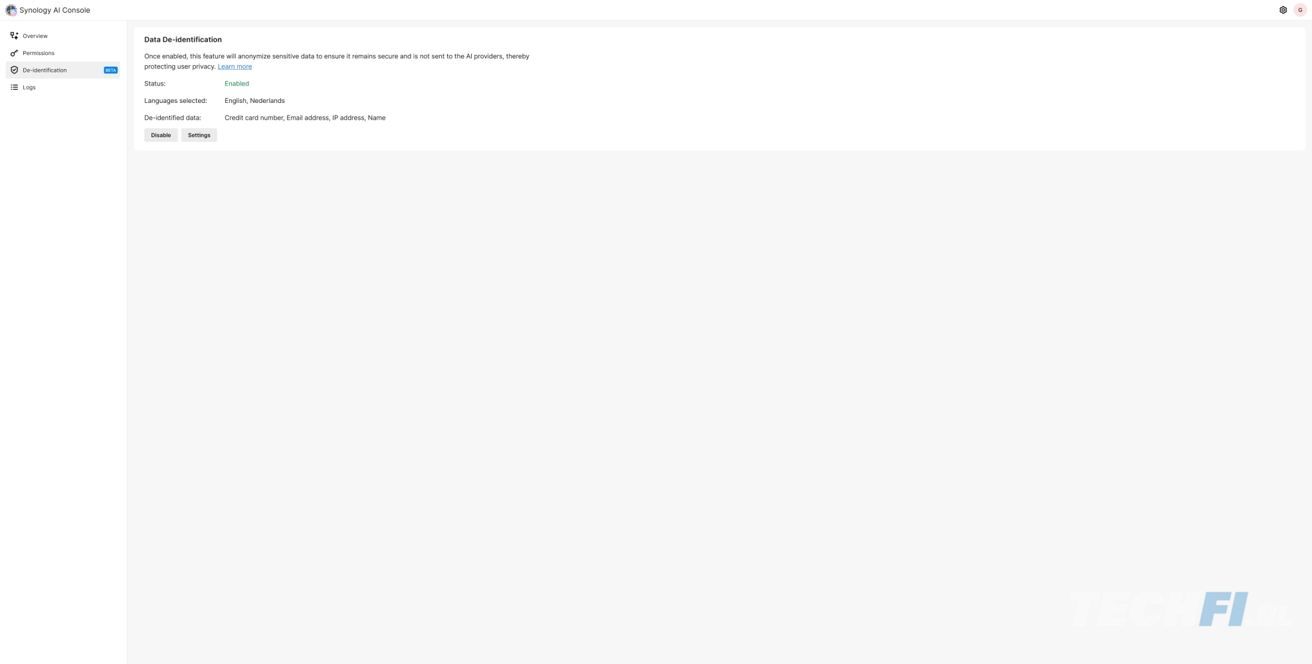
Task: Click the de-identified data types list text
Action: click(305, 118)
